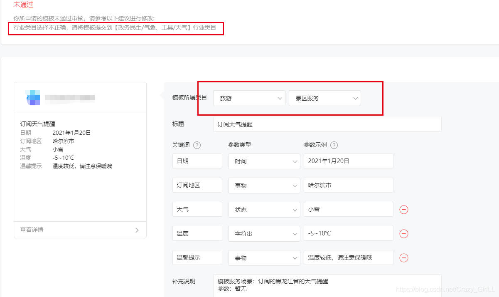
Task: Click the 温馨提示 delete circle icon
Action: point(403,257)
